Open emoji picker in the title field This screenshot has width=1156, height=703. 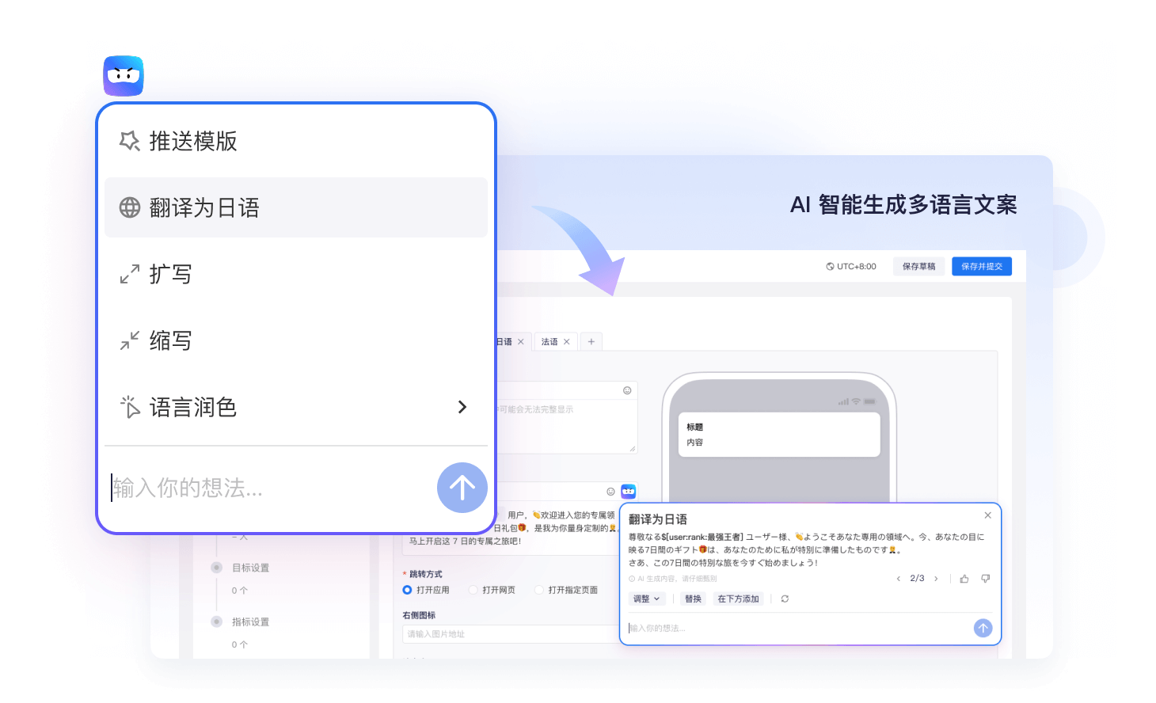pyautogui.click(x=627, y=390)
